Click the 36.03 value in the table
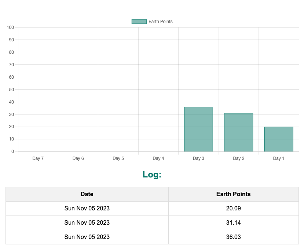Screen dimensions: 304x251 coord(233,237)
